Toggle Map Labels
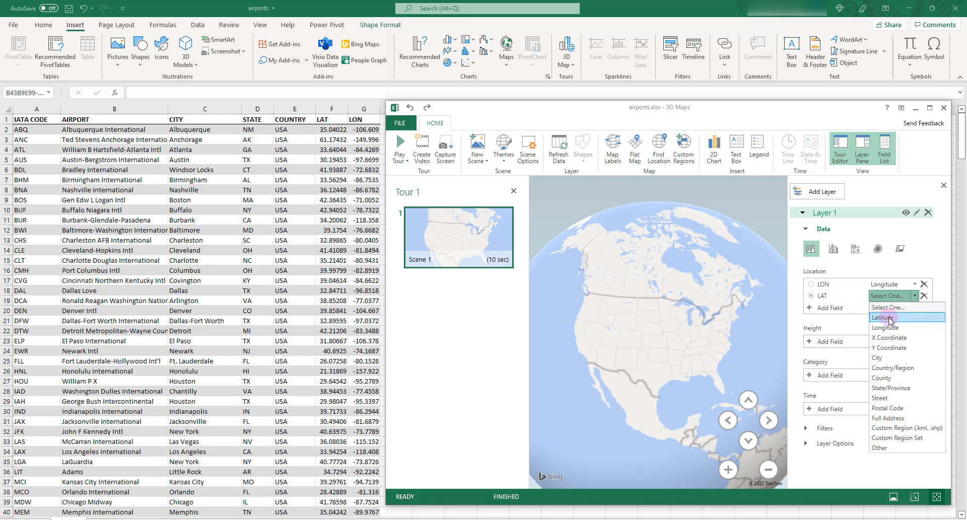 (612, 149)
